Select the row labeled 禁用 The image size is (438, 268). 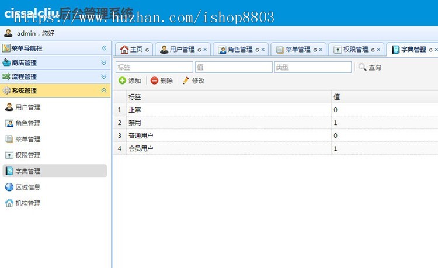276,123
